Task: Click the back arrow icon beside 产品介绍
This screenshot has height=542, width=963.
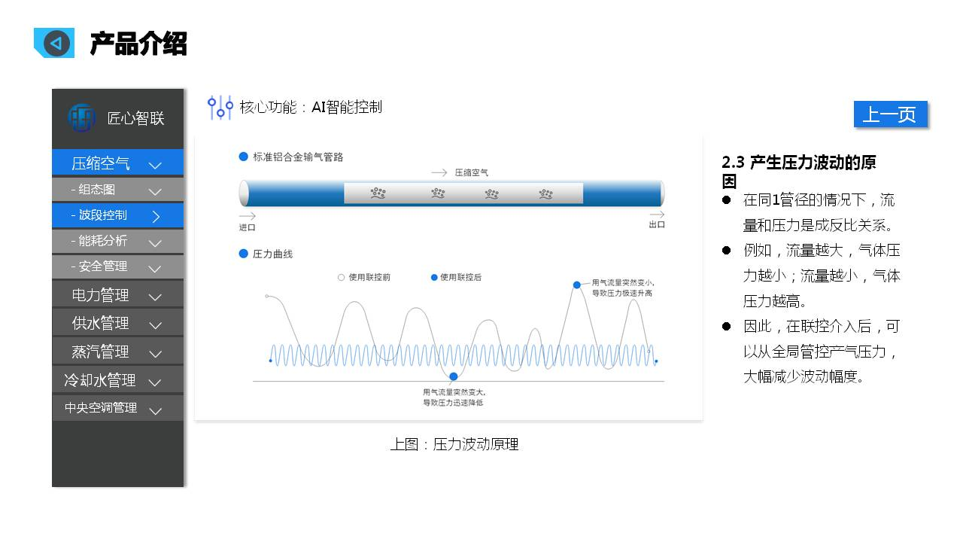Action: coord(56,43)
